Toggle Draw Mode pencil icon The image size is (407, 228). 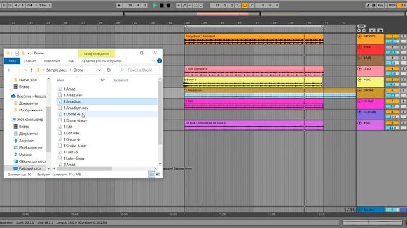(368, 5)
